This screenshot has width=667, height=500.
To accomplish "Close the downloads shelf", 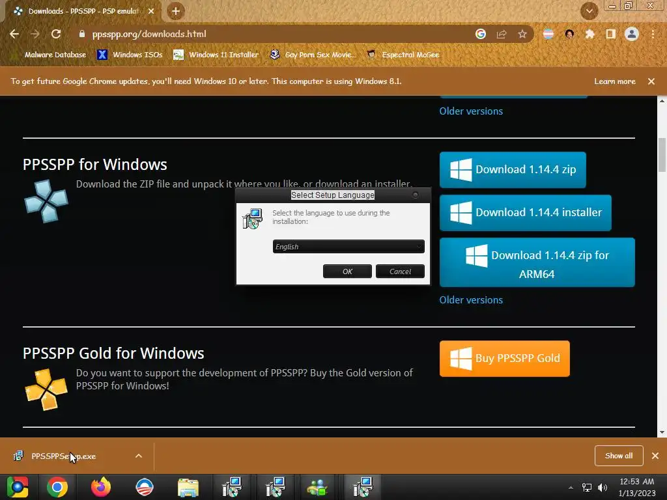I will (655, 456).
